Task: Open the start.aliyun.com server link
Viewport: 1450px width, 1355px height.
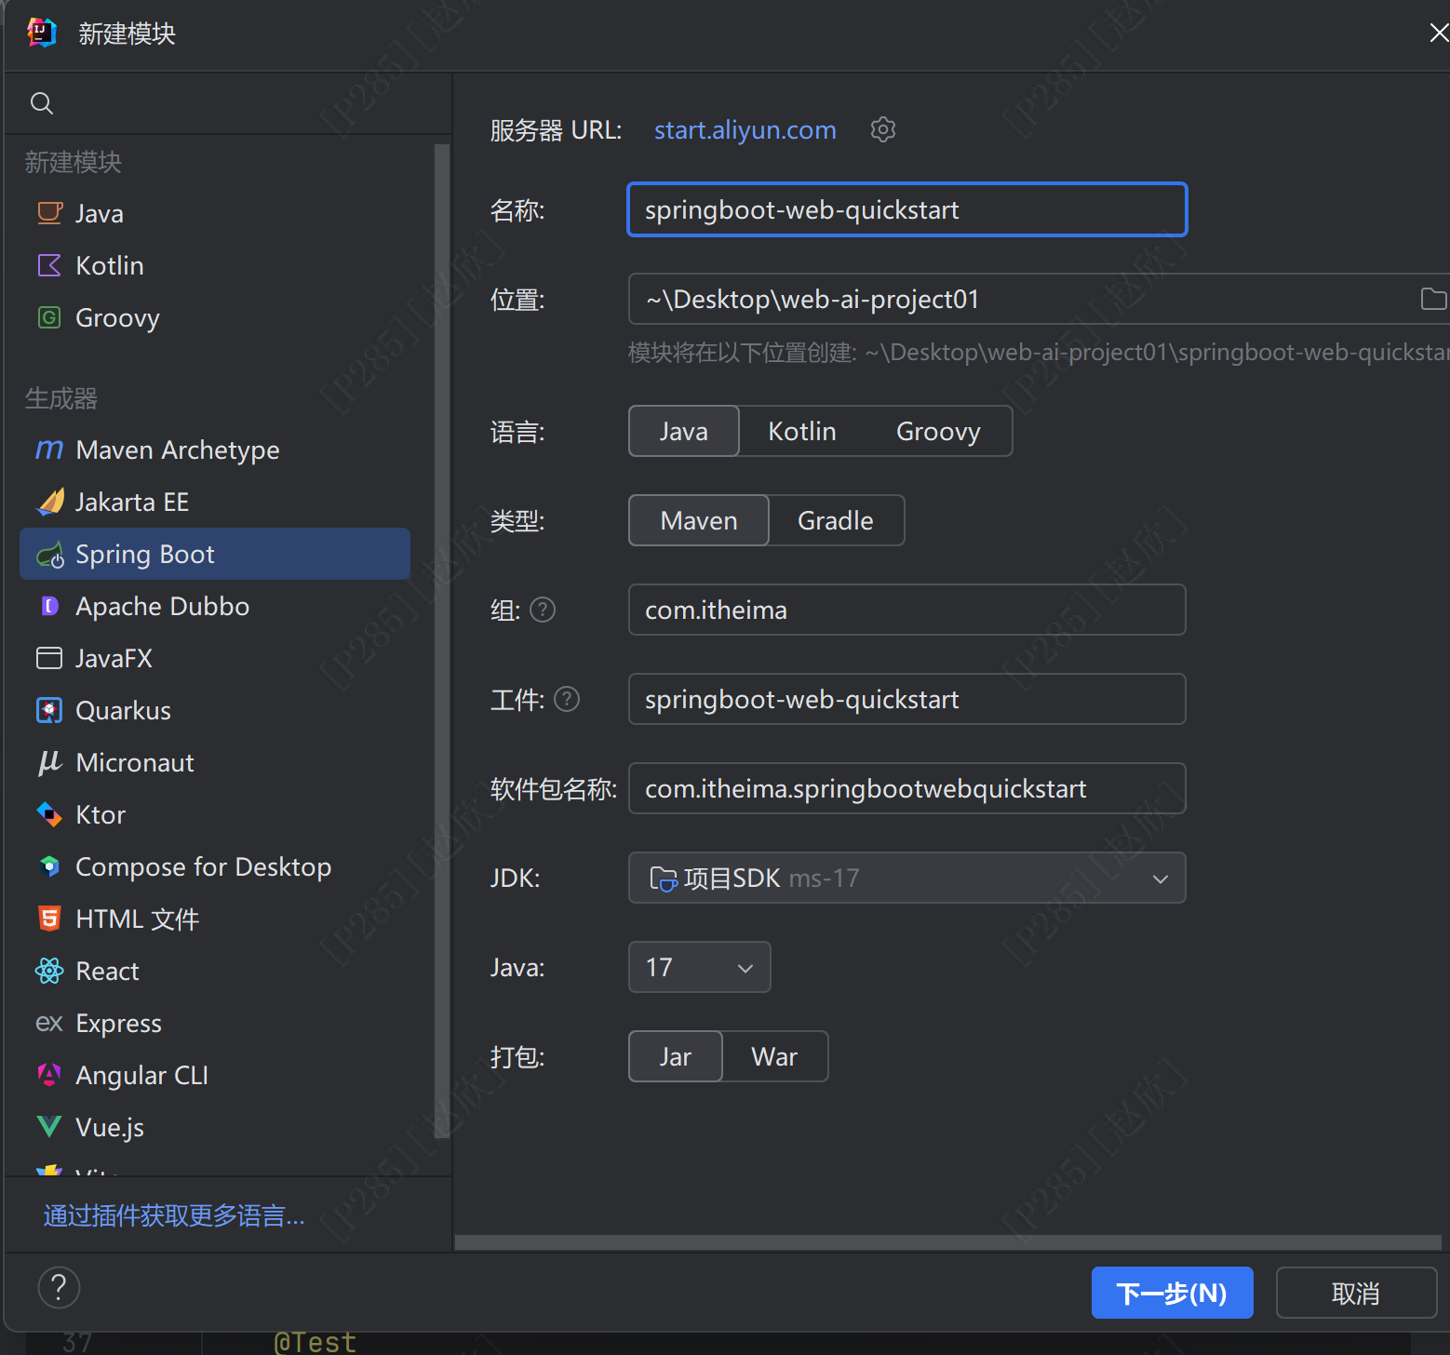Action: point(745,129)
